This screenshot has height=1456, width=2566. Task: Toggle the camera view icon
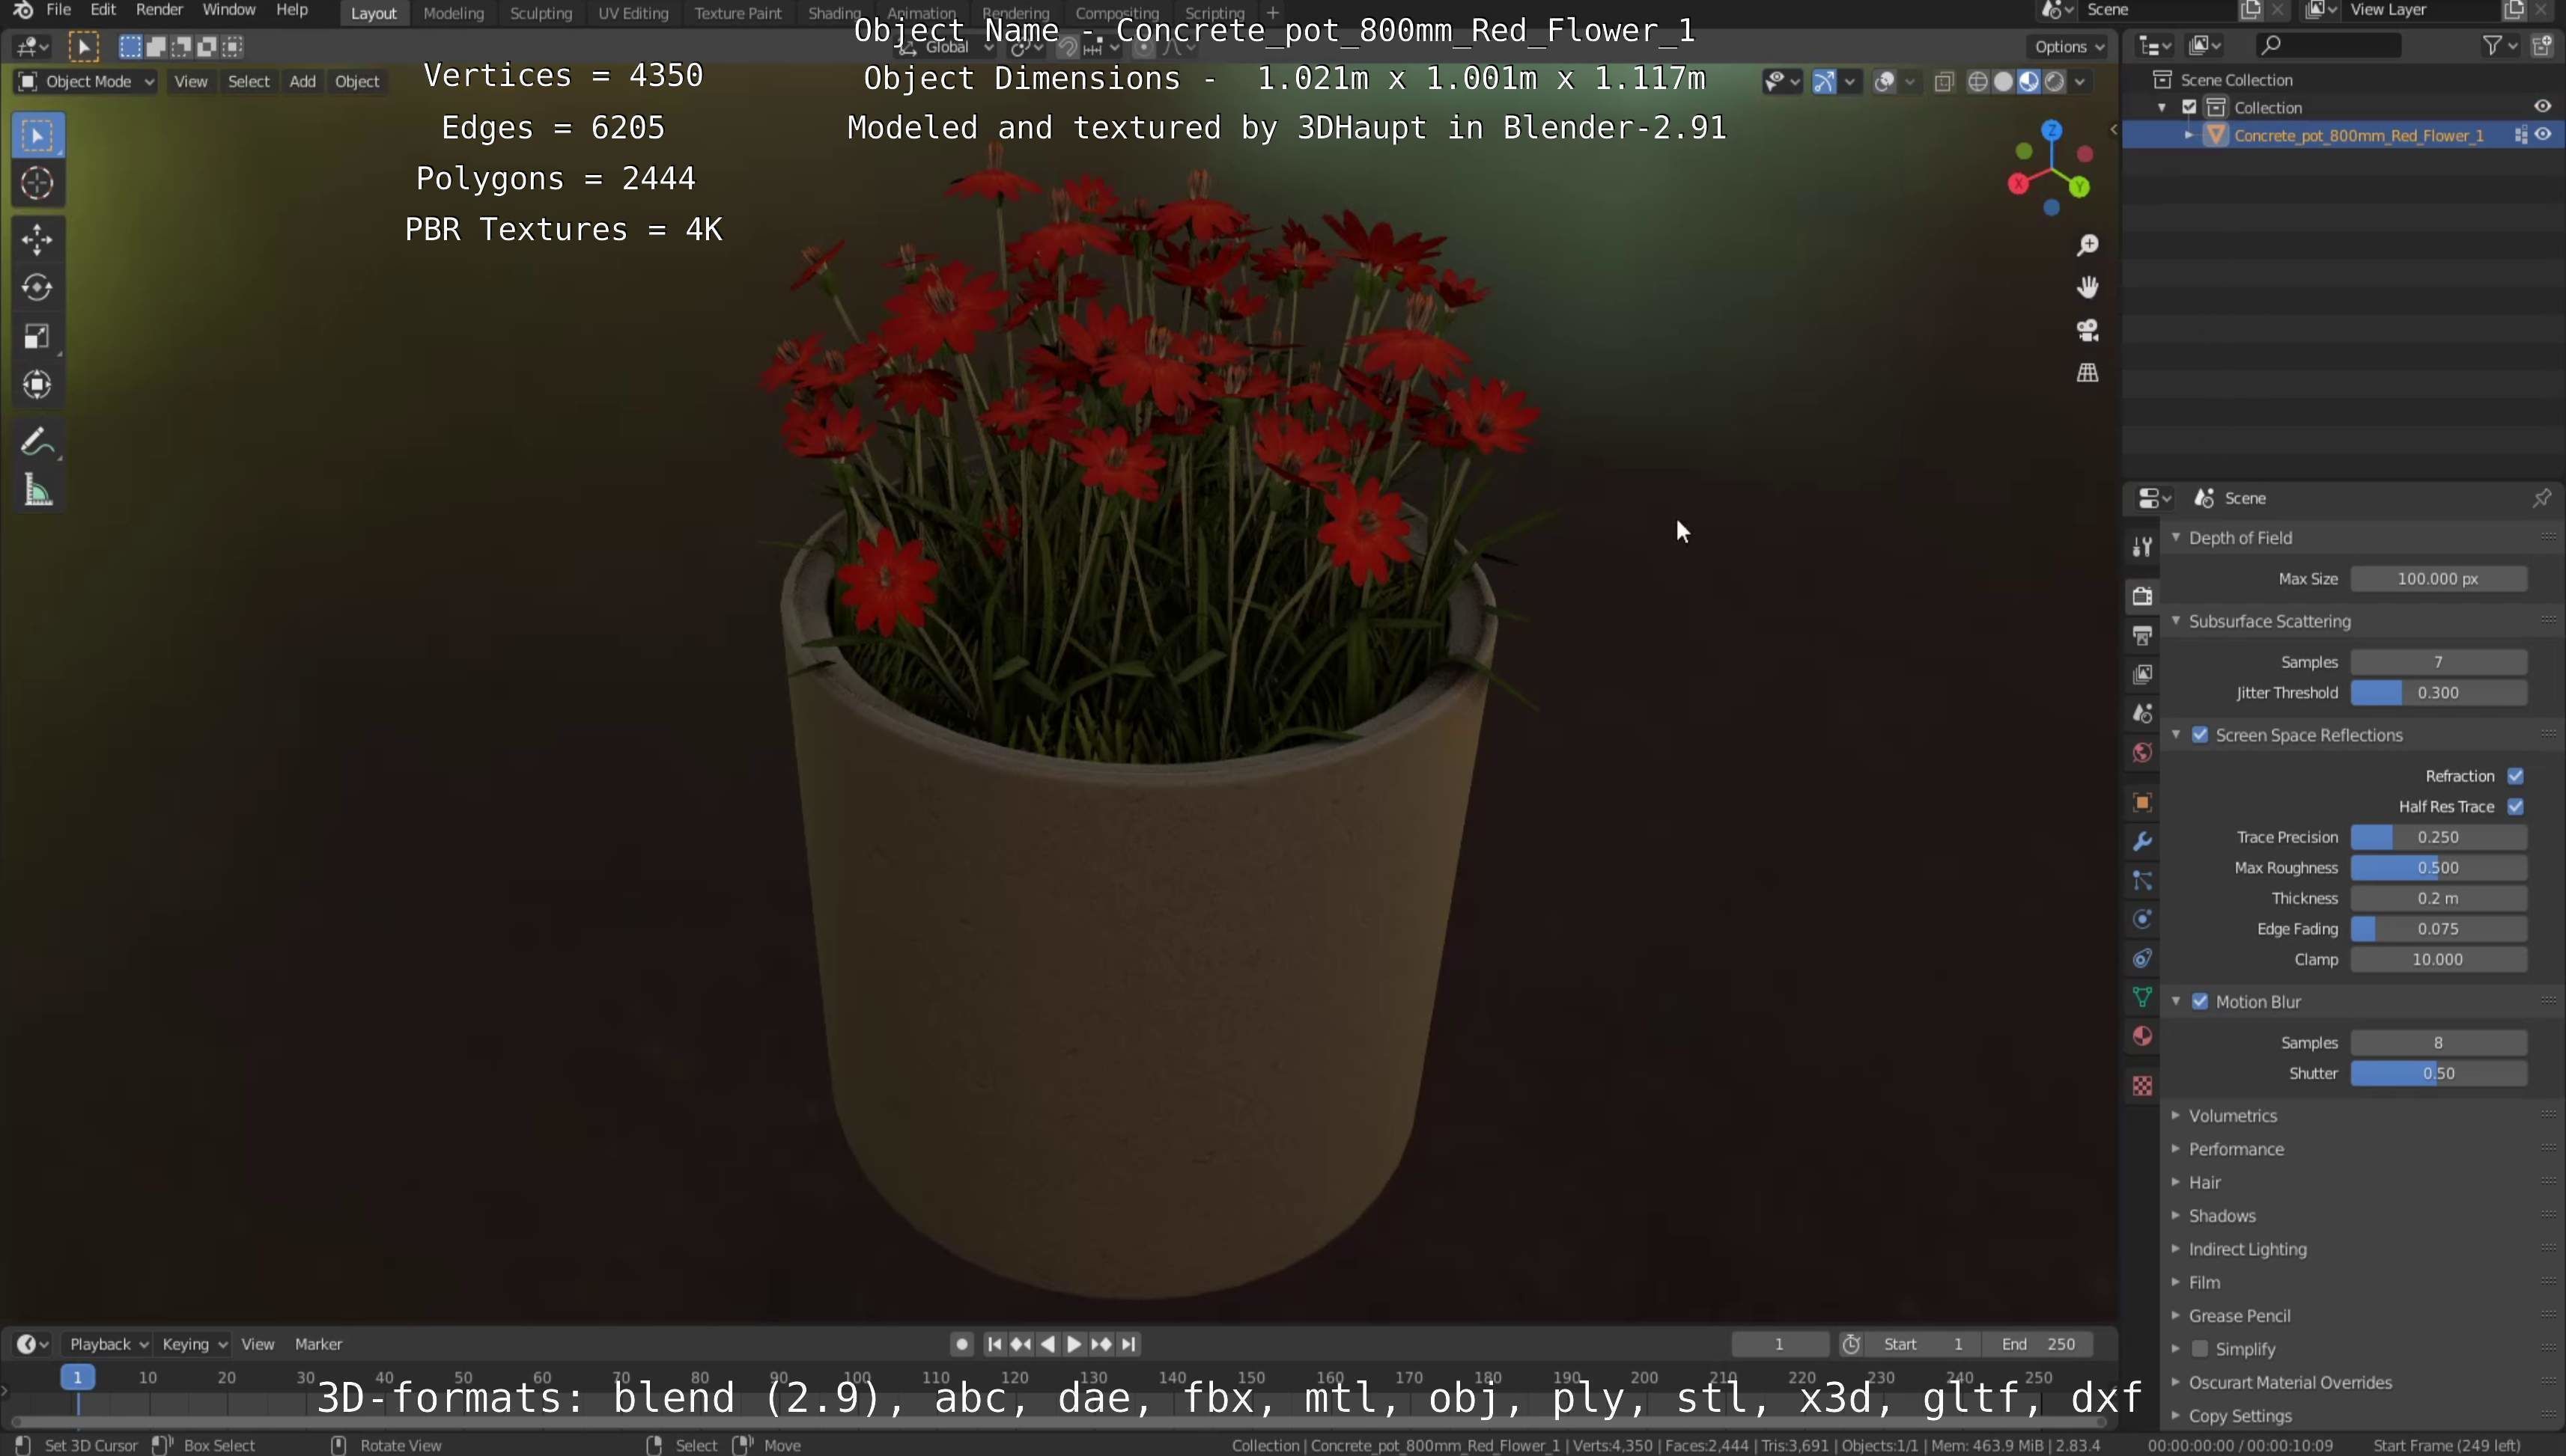tap(2088, 330)
